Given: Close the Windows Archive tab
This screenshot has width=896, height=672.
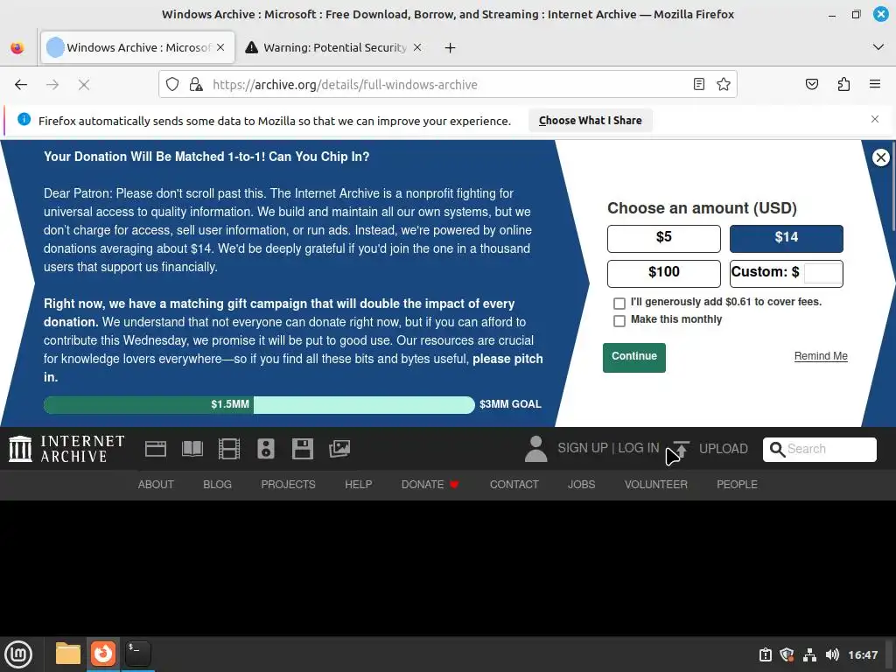Looking at the screenshot, I should coord(220,47).
